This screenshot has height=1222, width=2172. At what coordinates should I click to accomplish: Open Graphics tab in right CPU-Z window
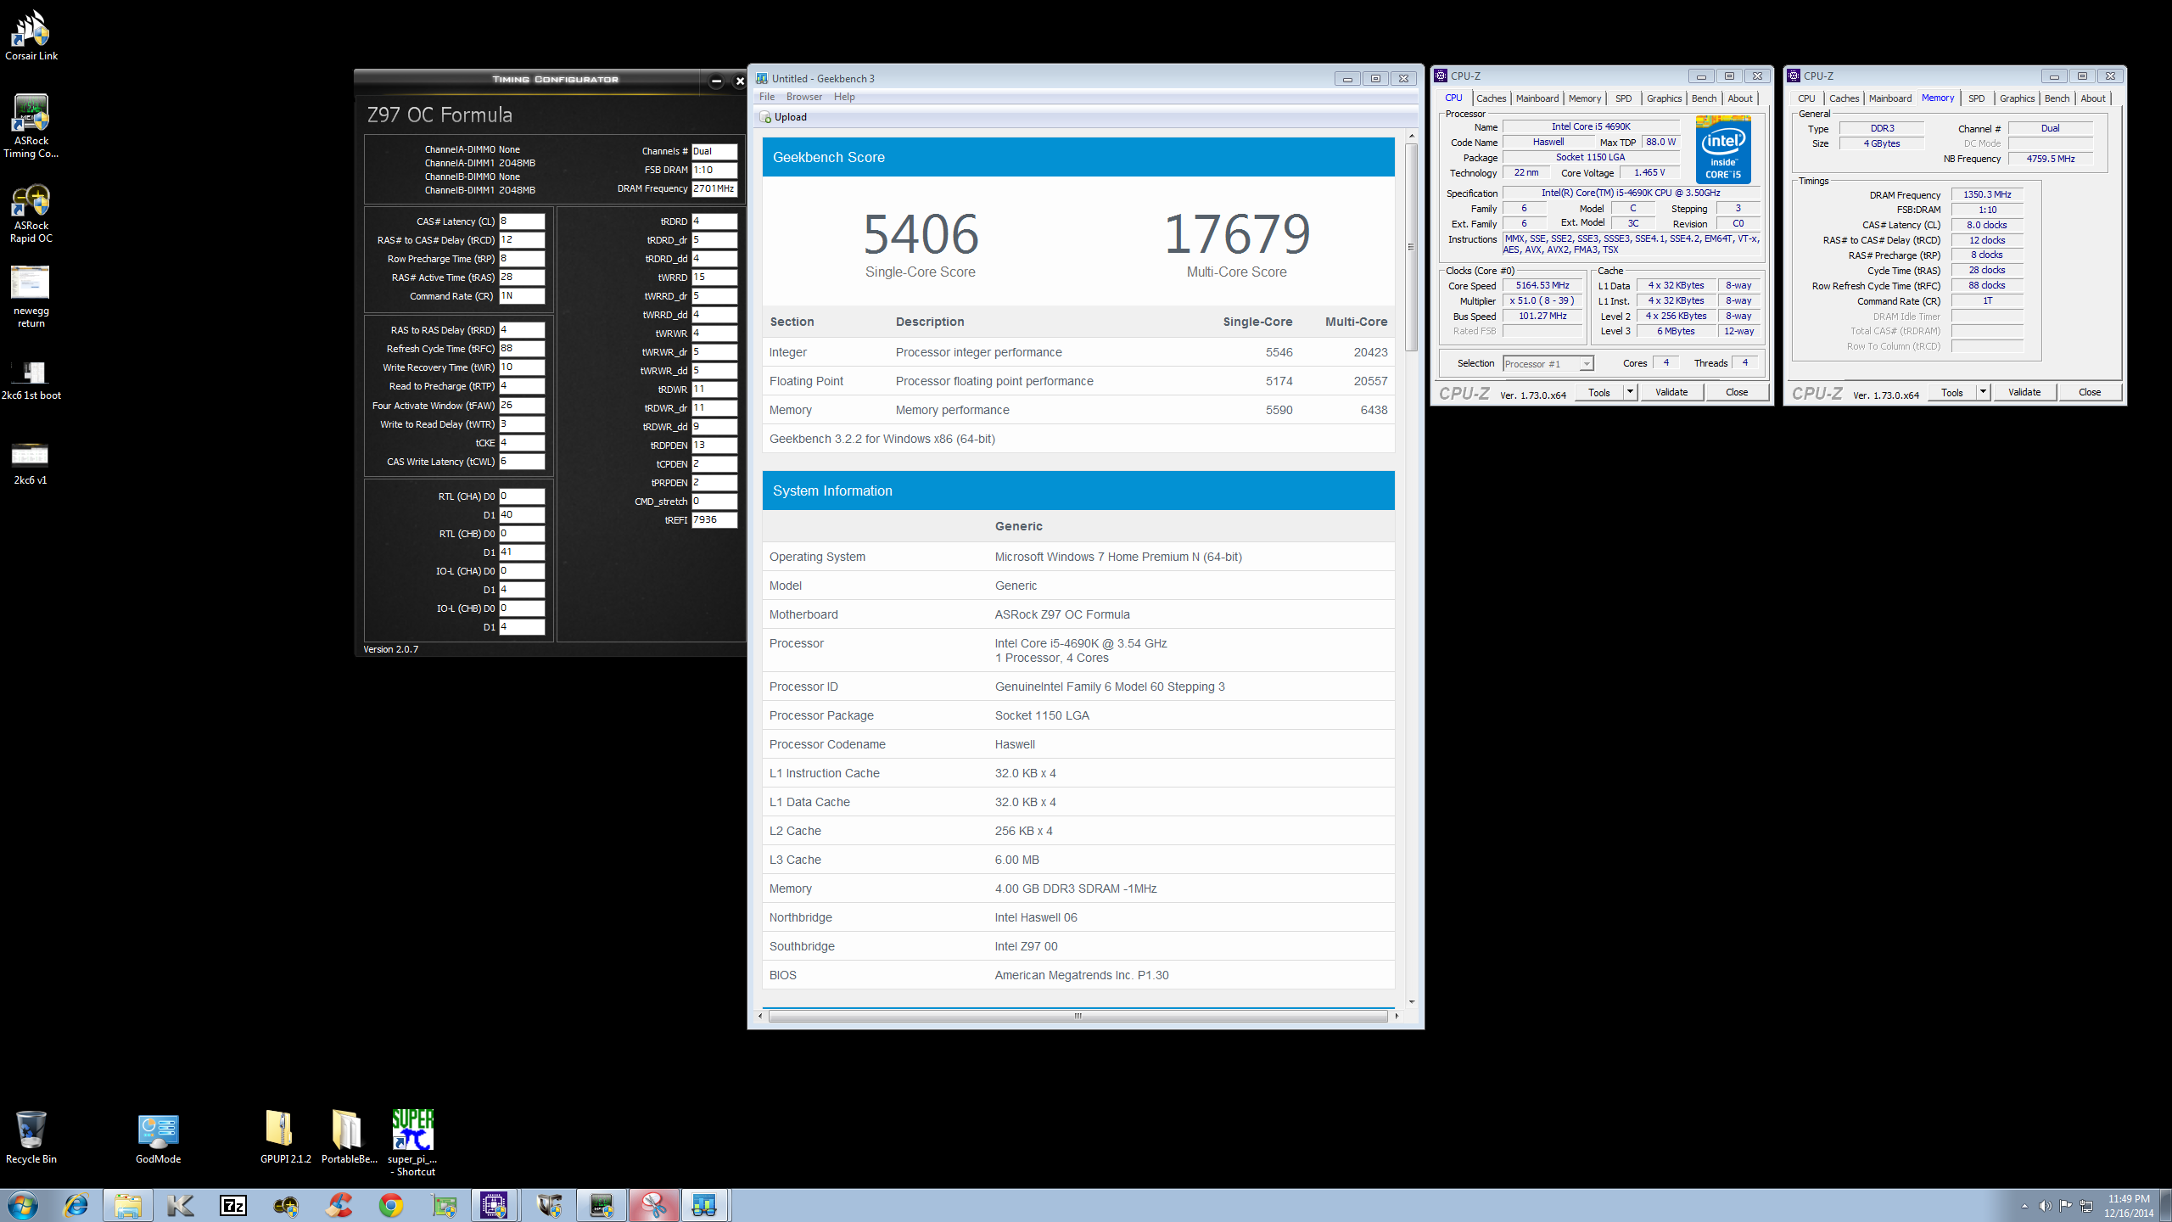(x=2017, y=98)
